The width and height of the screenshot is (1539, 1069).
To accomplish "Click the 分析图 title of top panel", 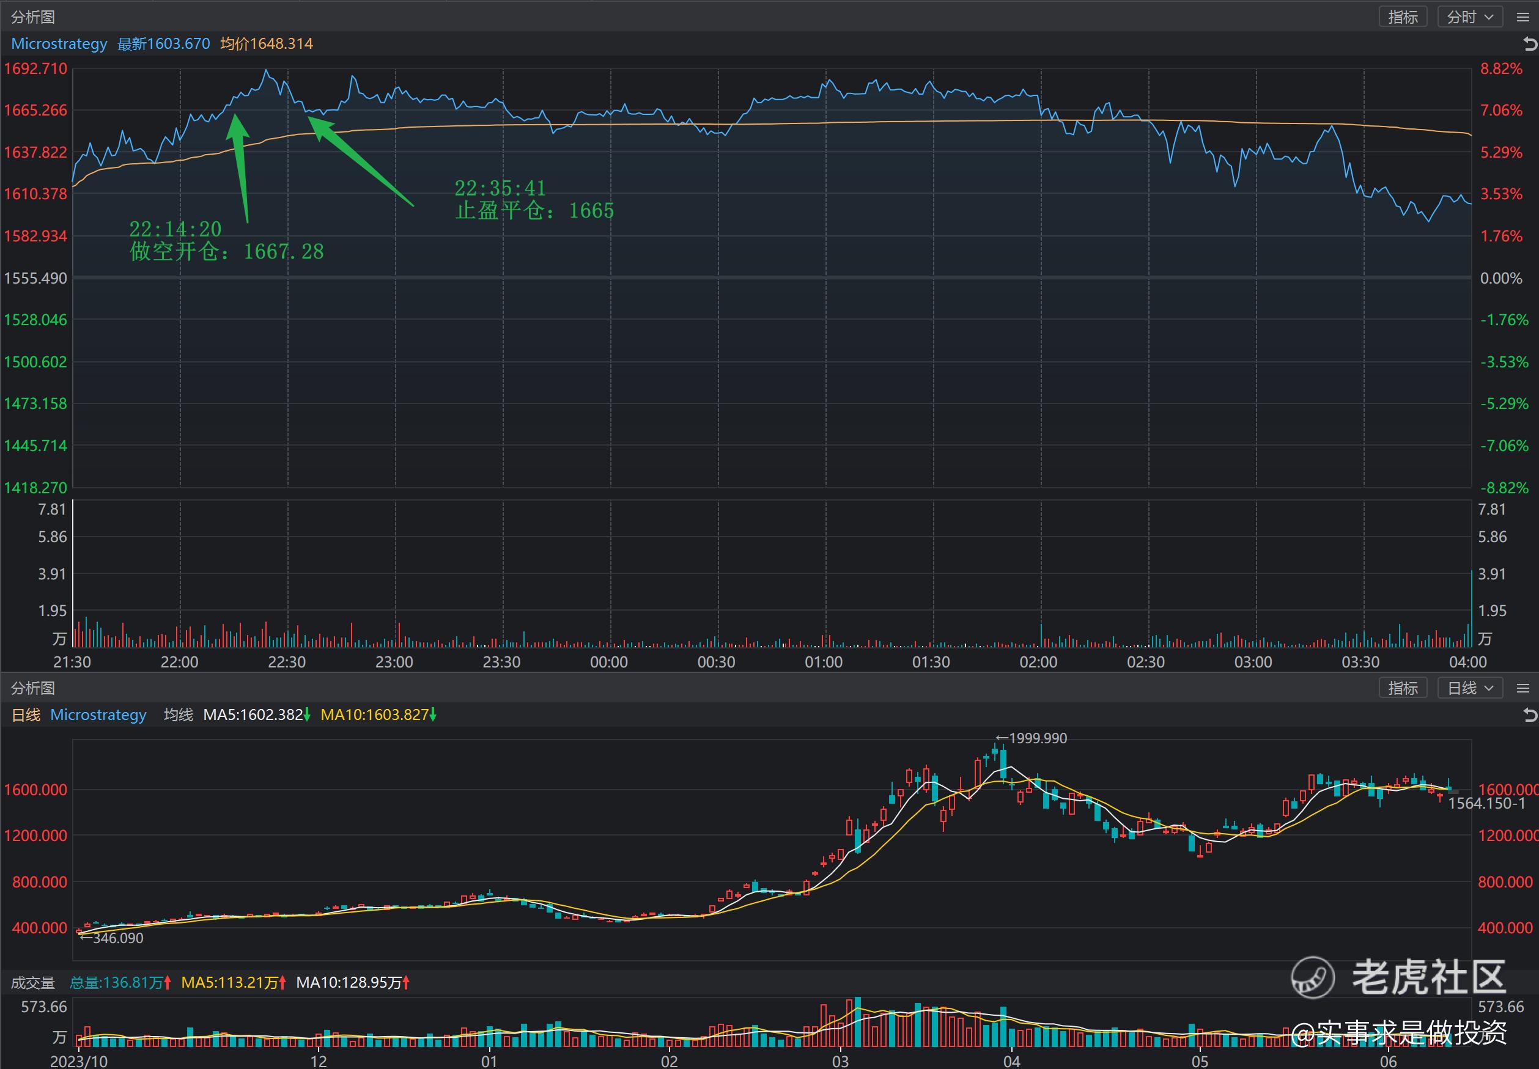I will [33, 17].
